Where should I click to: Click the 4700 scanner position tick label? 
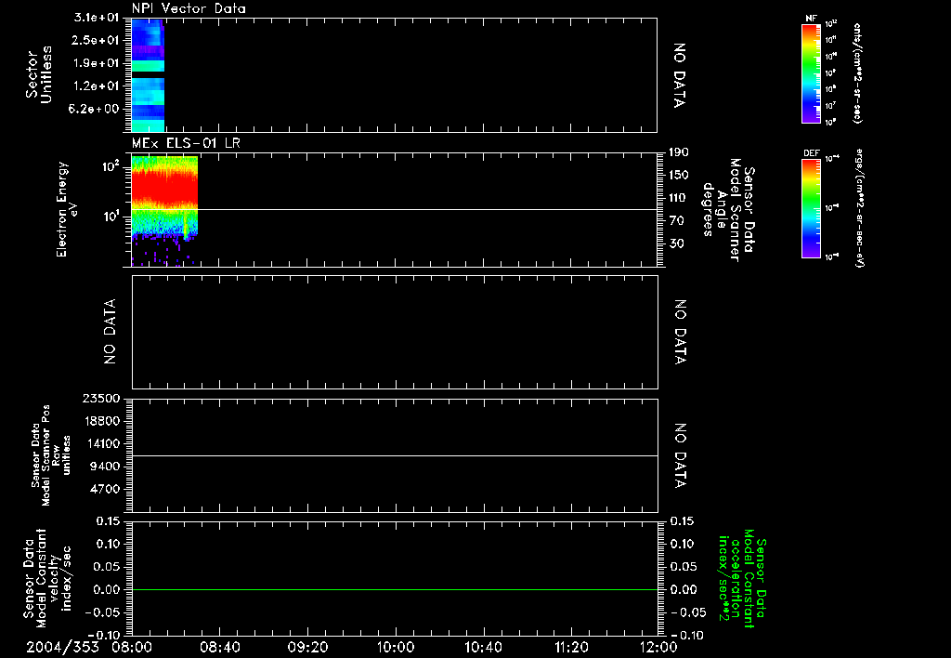point(104,489)
